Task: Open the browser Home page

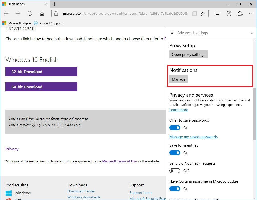Action: coord(42,13)
